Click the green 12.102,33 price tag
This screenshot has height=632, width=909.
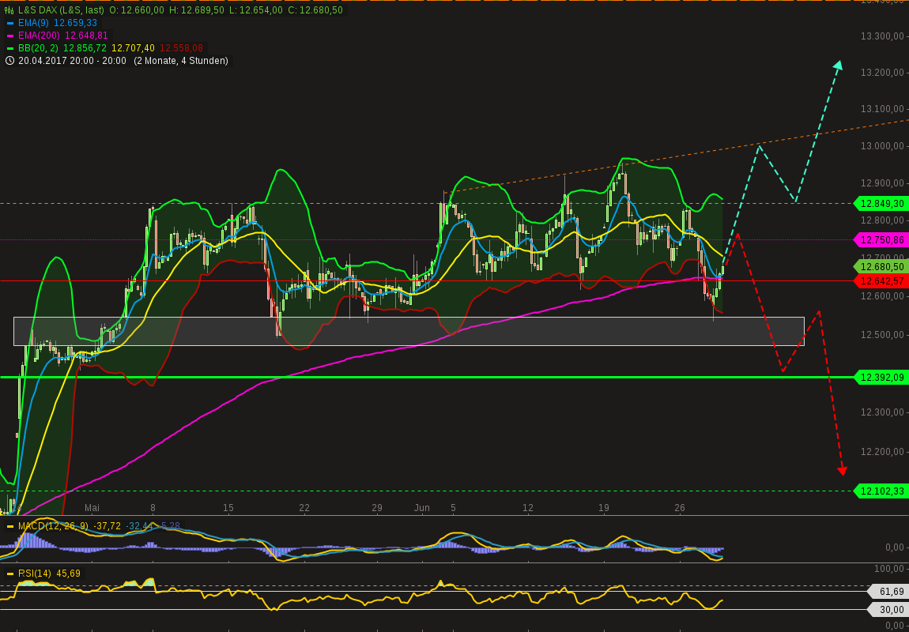click(882, 491)
